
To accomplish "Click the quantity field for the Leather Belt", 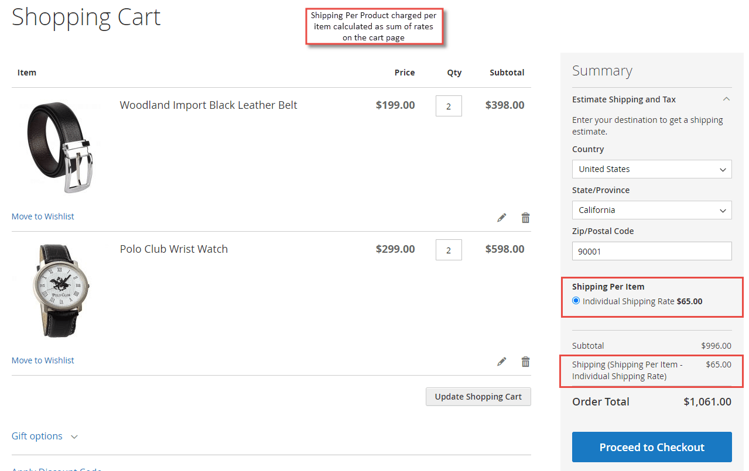I will (449, 106).
